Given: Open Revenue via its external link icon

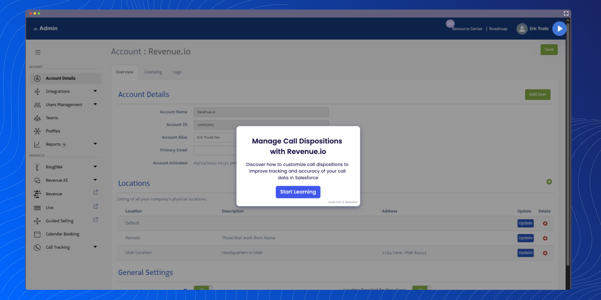Looking at the screenshot, I should click(95, 192).
